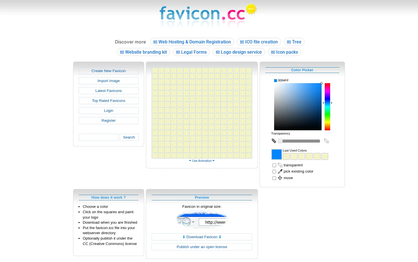Open the Login page
The width and height of the screenshot is (418, 262).
pos(109,111)
